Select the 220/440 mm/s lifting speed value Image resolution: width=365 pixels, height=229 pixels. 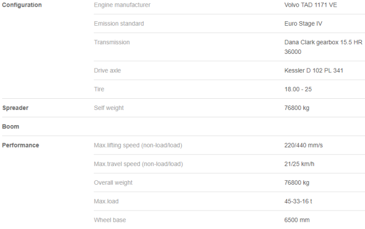pos(304,145)
